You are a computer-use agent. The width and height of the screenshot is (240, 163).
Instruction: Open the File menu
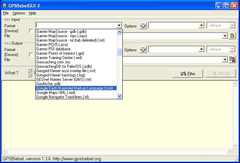coord(6,13)
